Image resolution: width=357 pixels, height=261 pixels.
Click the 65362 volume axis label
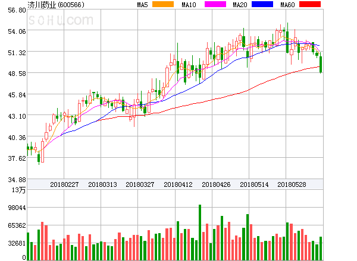click(17, 225)
